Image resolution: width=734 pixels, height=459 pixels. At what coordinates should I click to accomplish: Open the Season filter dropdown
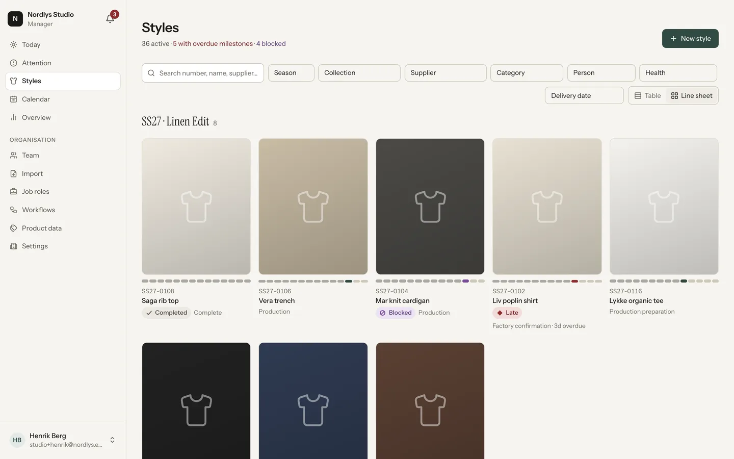point(291,73)
